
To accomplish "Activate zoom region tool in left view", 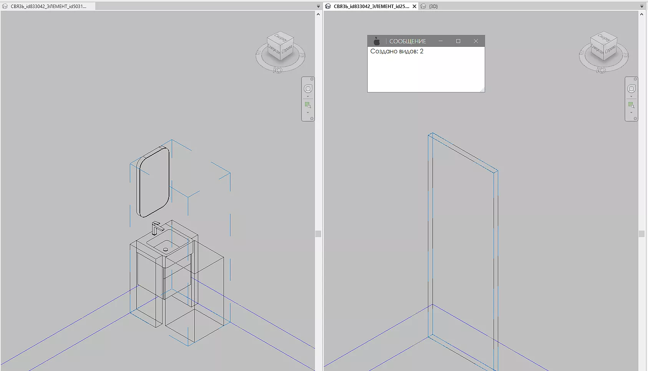I will pos(308,105).
